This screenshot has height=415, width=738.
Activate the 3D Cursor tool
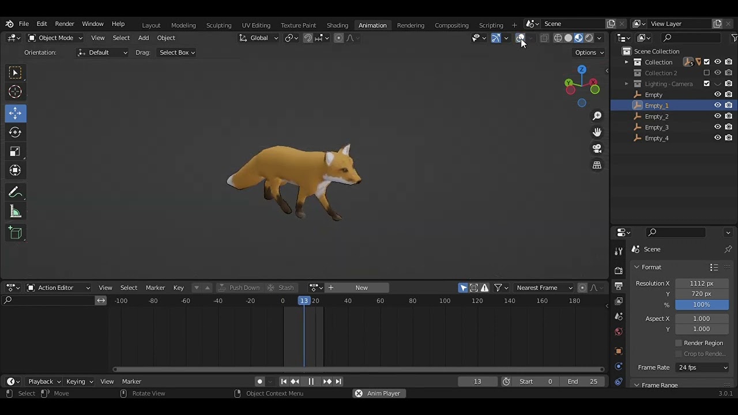[15, 92]
